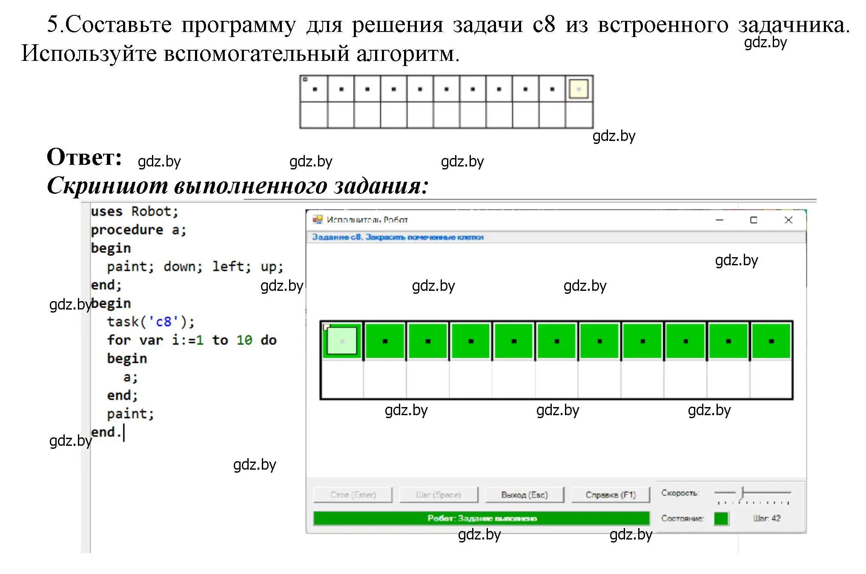Click the 'Задание c8' task title text
This screenshot has width=866, height=574.
click(x=398, y=237)
